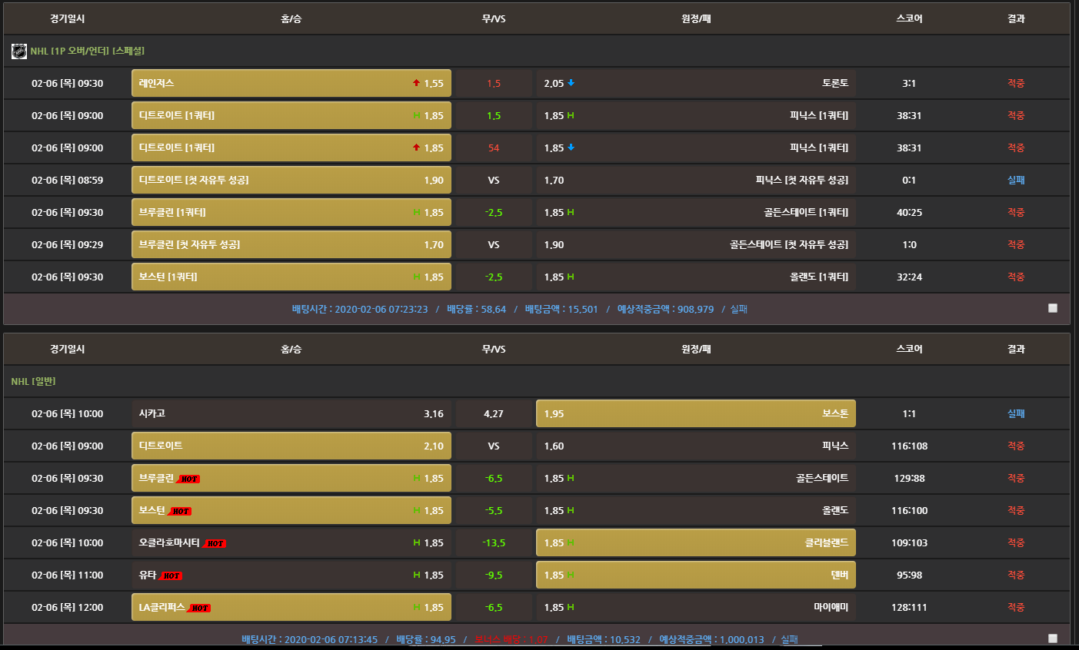Click the red up arrow on the 레인저스 odds

[416, 83]
